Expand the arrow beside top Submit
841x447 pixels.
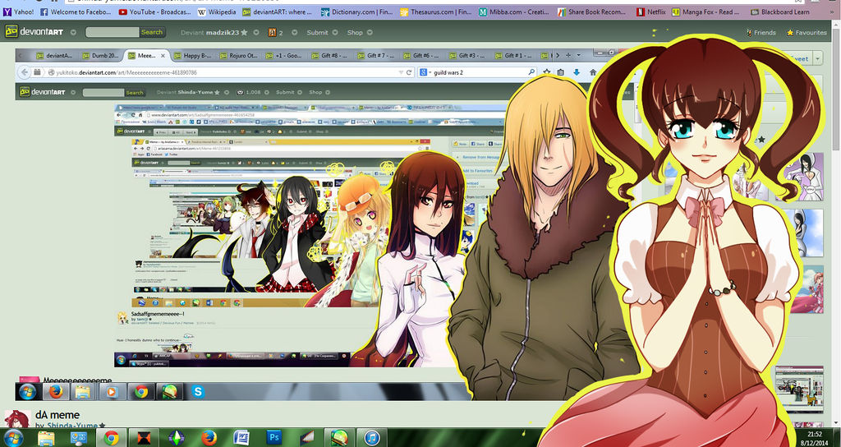pos(335,32)
